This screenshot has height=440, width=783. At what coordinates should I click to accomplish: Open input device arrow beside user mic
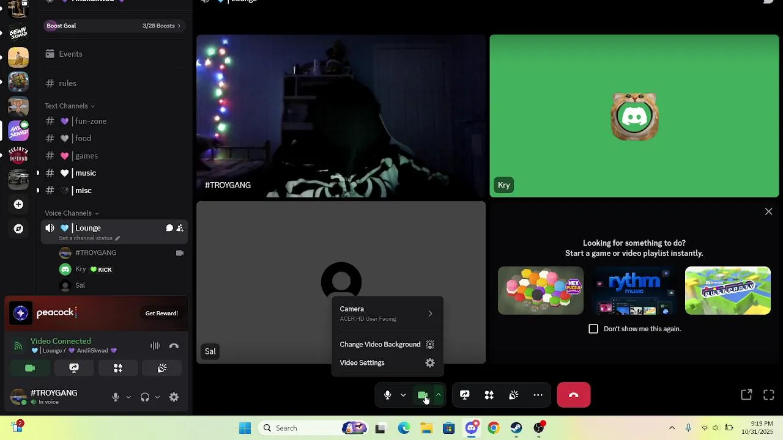[128, 397]
